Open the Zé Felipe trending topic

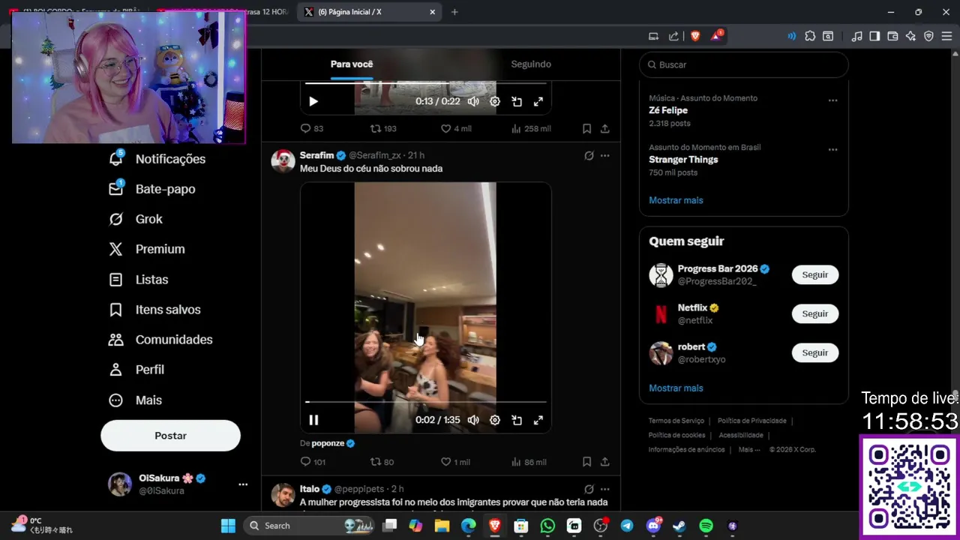click(668, 110)
